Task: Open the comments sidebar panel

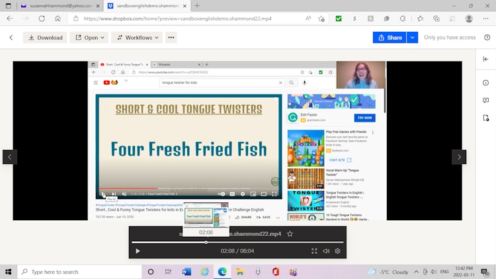Action: coord(486,100)
